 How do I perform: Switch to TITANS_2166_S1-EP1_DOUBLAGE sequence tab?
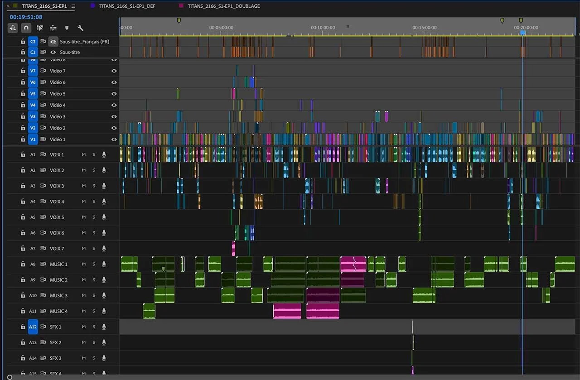(x=224, y=6)
